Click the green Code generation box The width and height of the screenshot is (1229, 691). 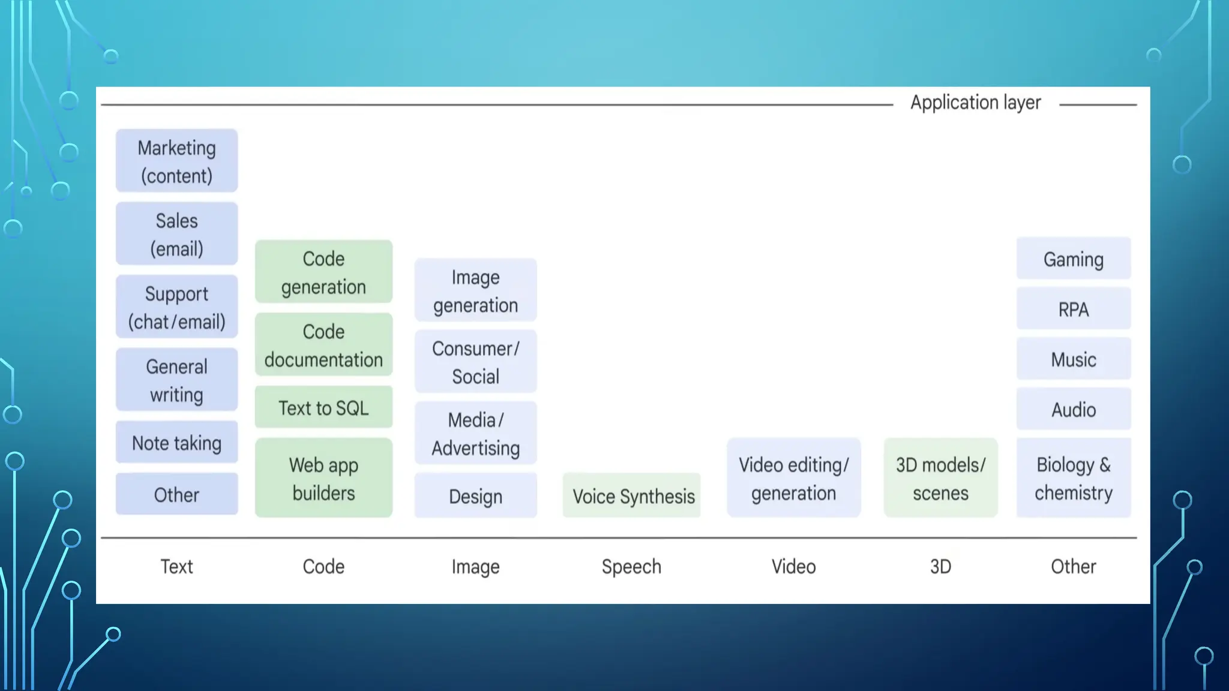click(x=323, y=272)
